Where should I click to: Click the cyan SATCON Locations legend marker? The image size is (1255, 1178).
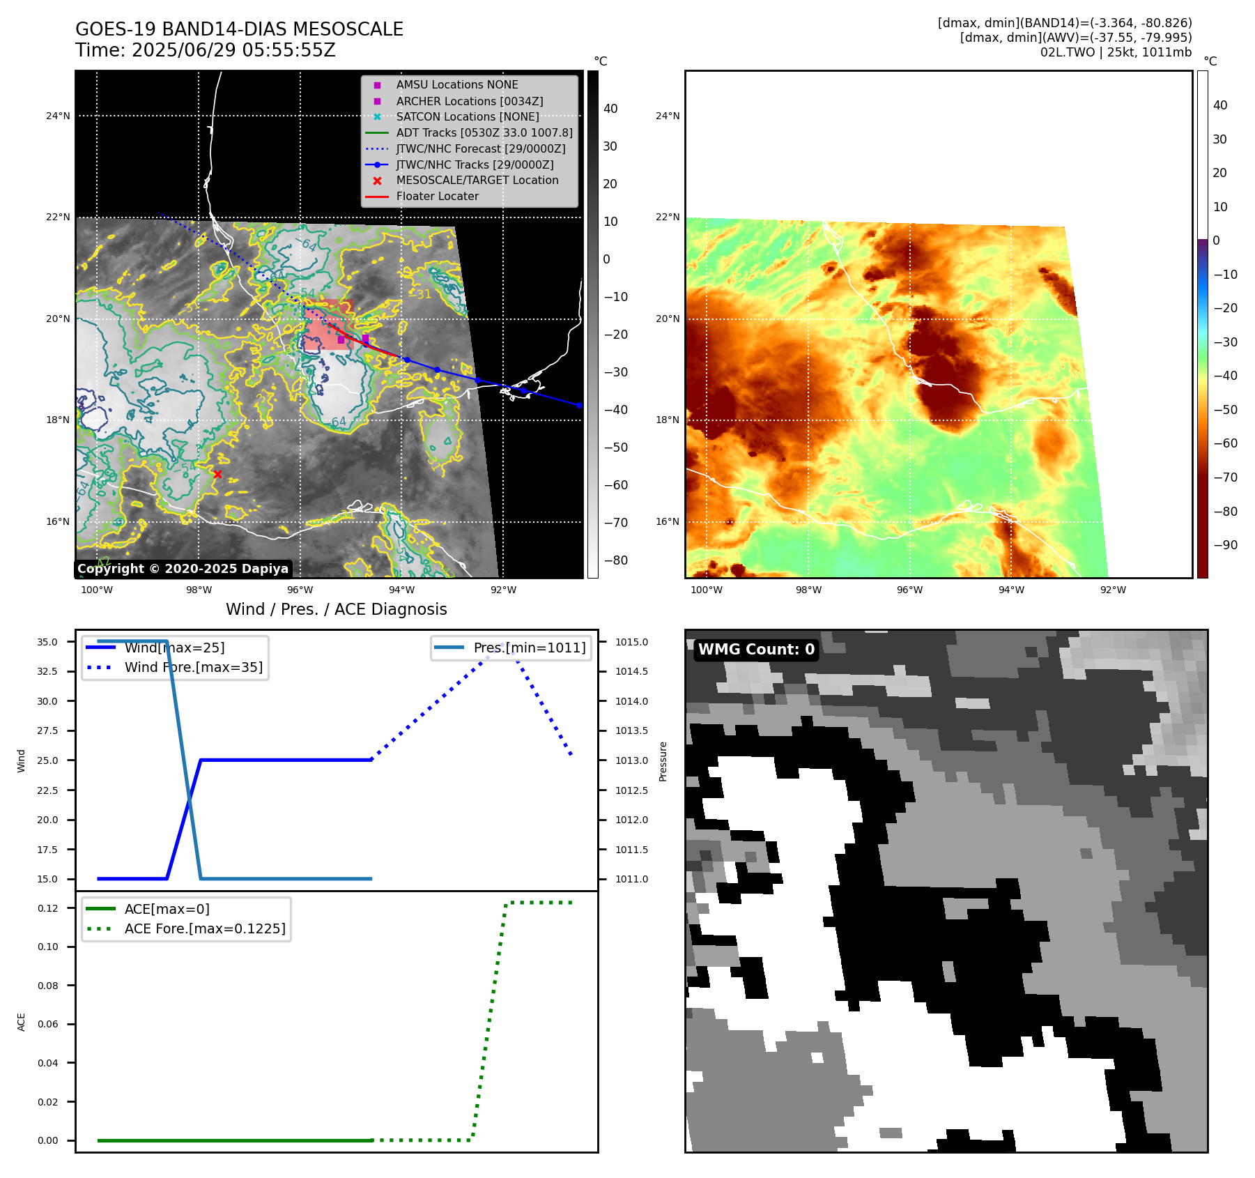coord(377,117)
